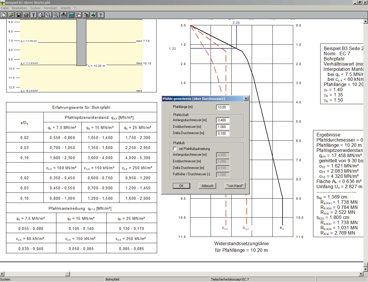The width and height of the screenshot is (368, 282).
Task: Click the horizontal scrollbar left arrow
Action: (x=2, y=274)
